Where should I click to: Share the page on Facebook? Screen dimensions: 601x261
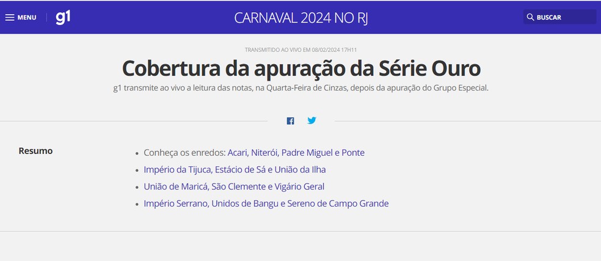[290, 120]
